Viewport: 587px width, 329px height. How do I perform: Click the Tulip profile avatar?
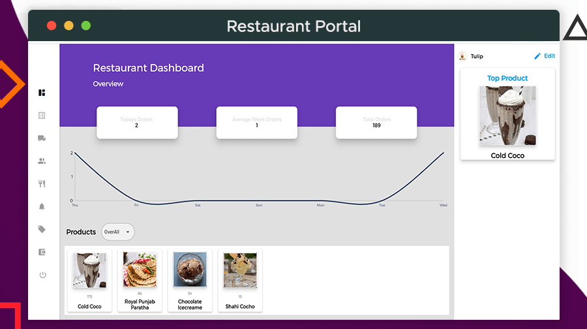click(462, 56)
